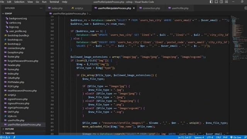This screenshot has width=247, height=139.
Task: Click the PHP icon on index.php tab
Action: 49,8
